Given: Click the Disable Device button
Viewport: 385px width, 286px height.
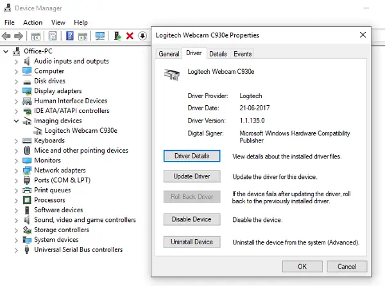Looking at the screenshot, I should click(x=192, y=219).
